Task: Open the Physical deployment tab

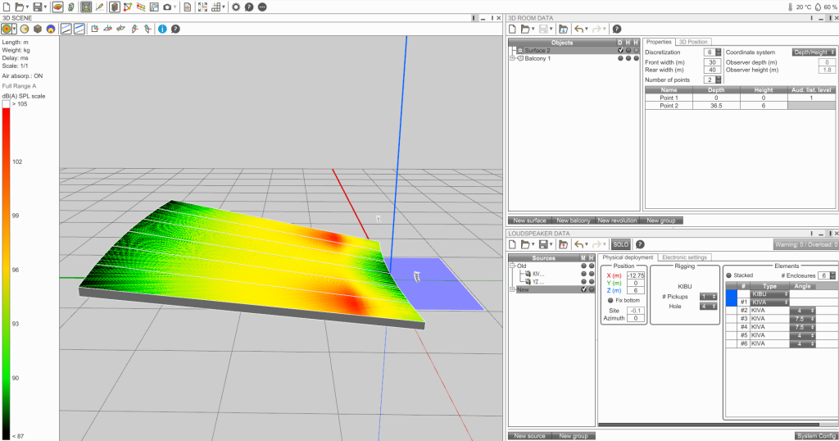Action: [628, 257]
